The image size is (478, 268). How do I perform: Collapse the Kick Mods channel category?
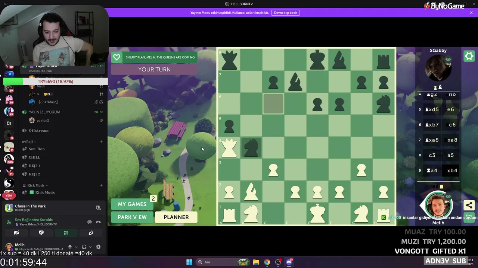[x=35, y=185]
